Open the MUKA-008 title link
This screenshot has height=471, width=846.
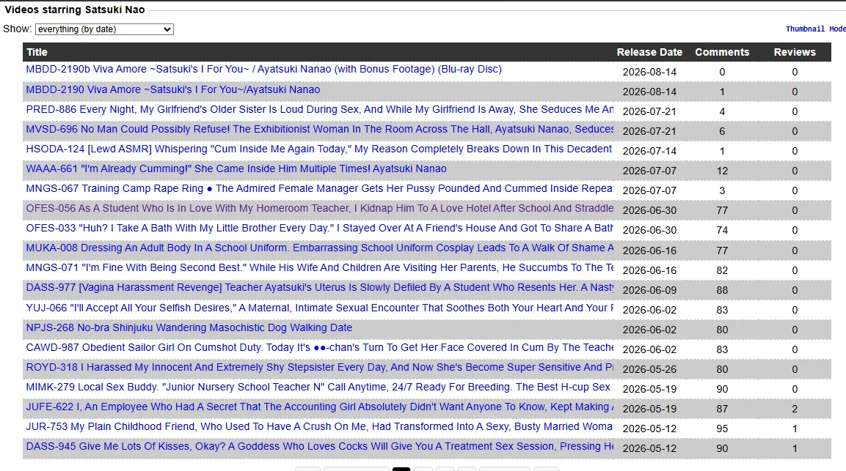pos(319,248)
